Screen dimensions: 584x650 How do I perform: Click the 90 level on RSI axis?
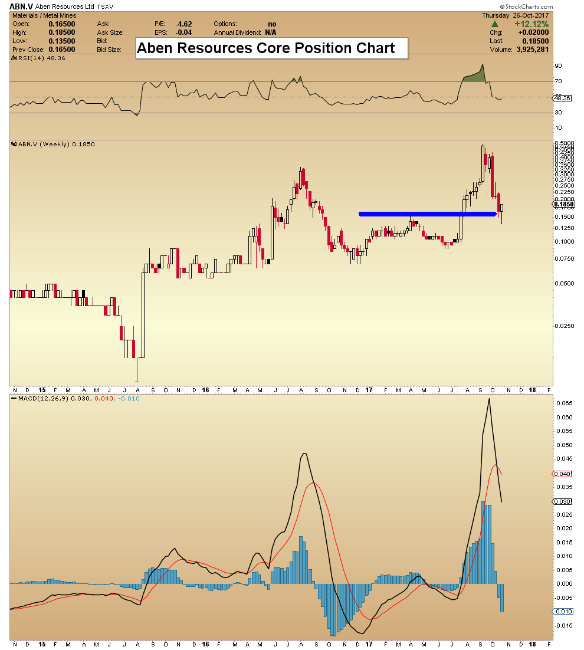click(558, 66)
